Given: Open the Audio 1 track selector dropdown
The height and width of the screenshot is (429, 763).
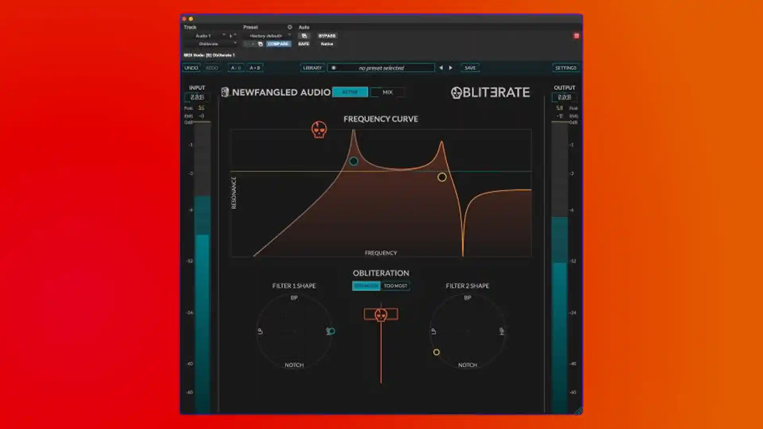Looking at the screenshot, I should (205, 36).
